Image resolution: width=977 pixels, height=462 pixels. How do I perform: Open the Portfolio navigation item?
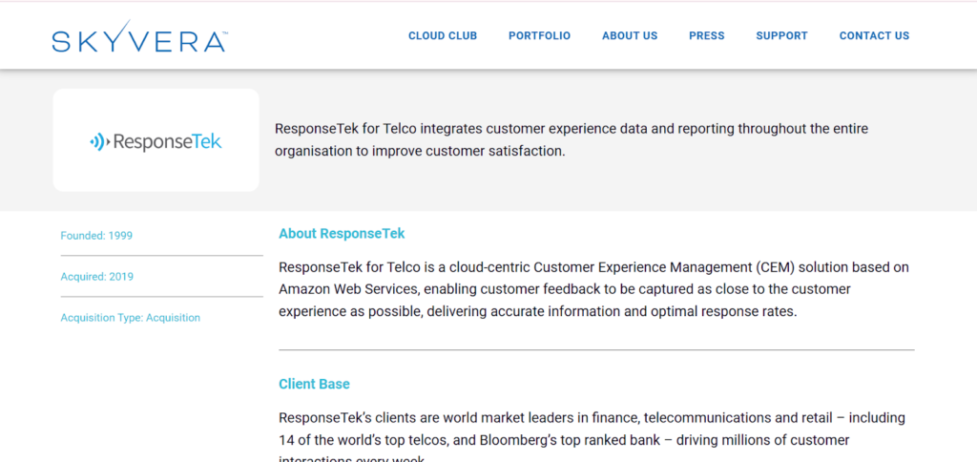[x=540, y=35]
